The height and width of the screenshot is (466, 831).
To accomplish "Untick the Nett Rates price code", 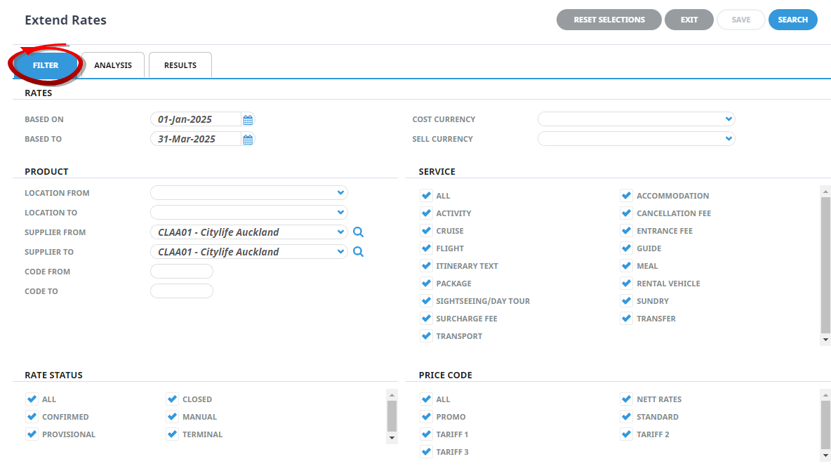I will click(x=626, y=399).
